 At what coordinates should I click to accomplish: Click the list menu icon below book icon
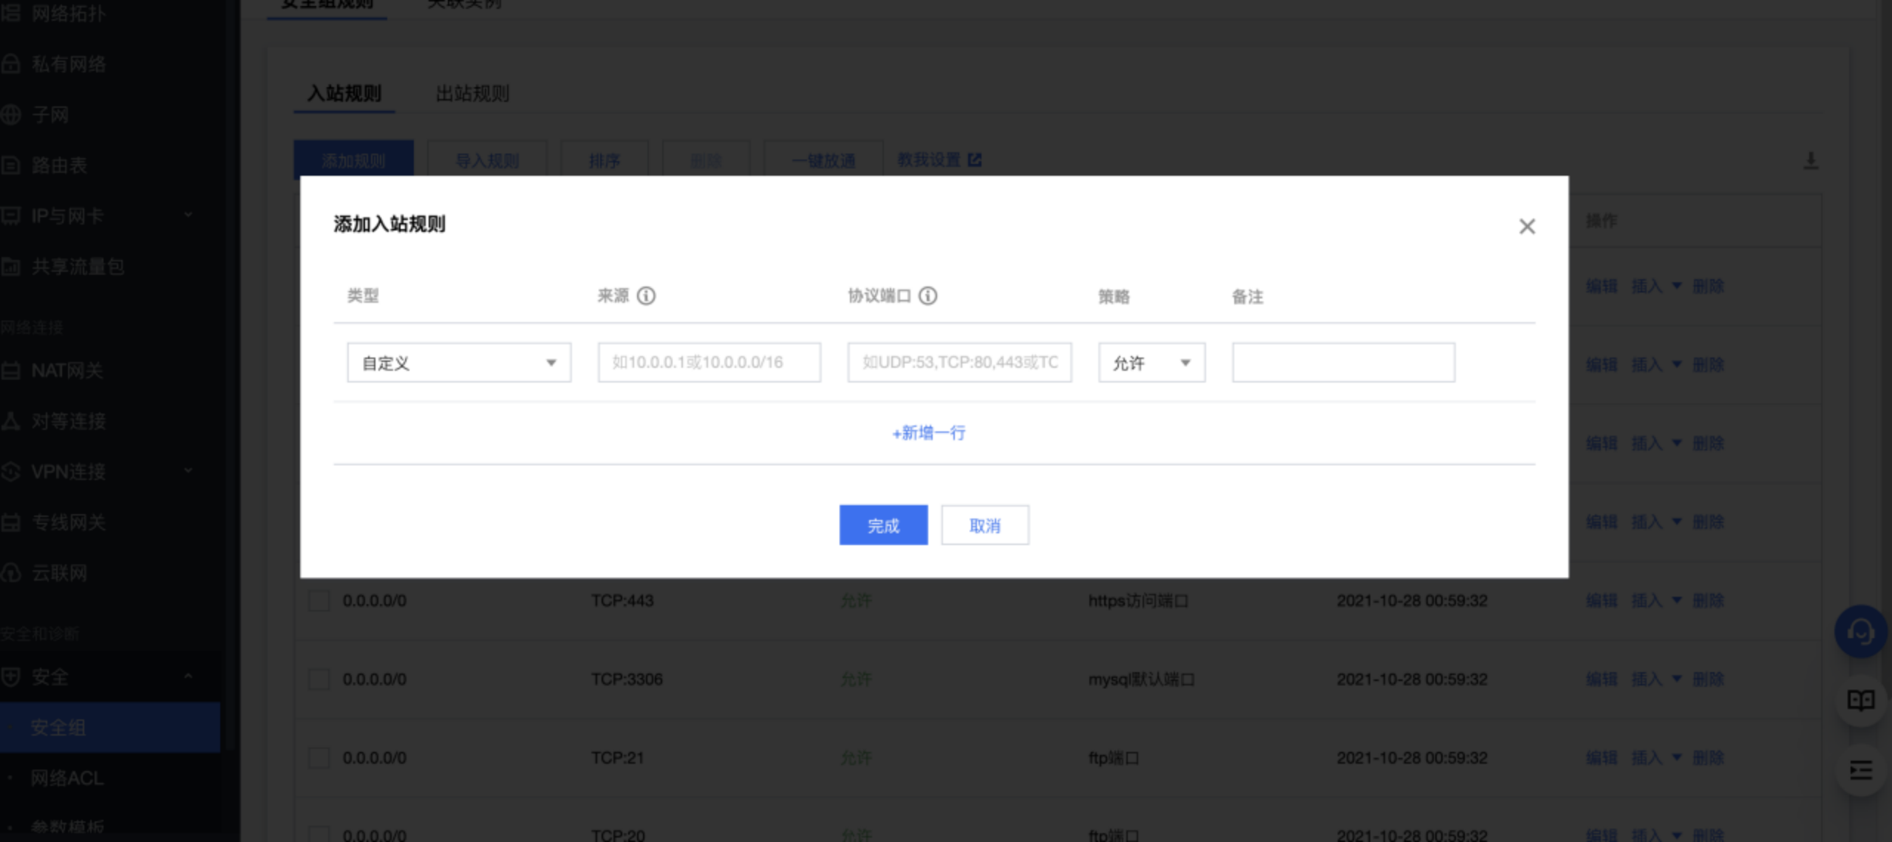1860,771
